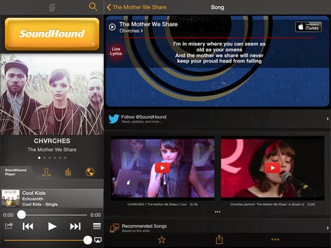Tap the SoundHound logo icon in top bar
331x248 pixels.
52,8
